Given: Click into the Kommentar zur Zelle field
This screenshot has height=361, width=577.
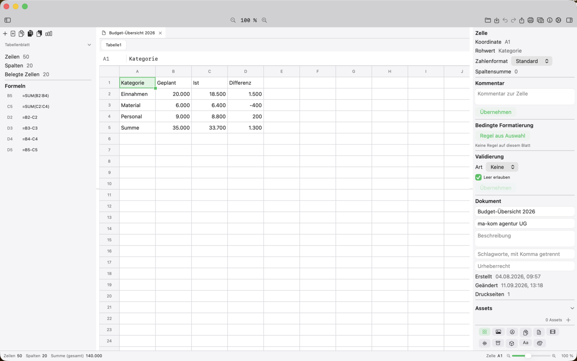Looking at the screenshot, I should coord(525,97).
